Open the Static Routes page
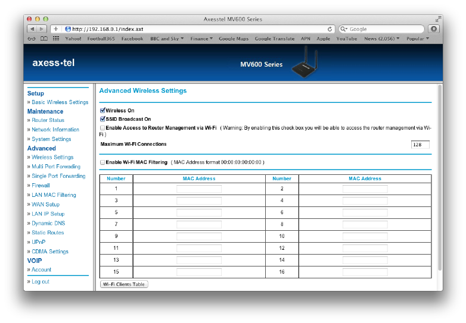 coord(48,233)
